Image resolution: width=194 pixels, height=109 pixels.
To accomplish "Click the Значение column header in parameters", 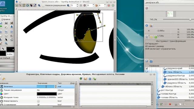I will click(x=42, y=83).
